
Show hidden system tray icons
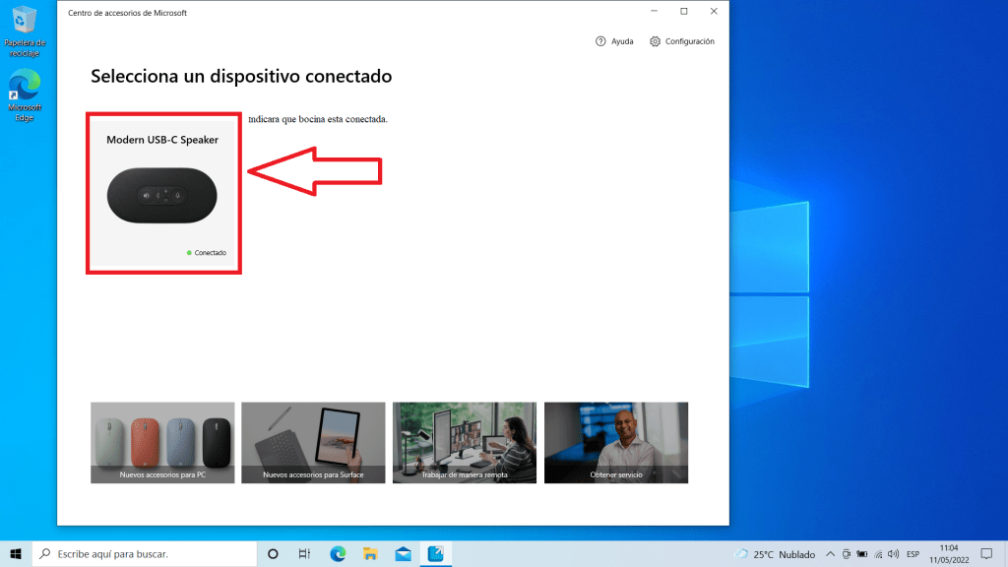point(831,553)
